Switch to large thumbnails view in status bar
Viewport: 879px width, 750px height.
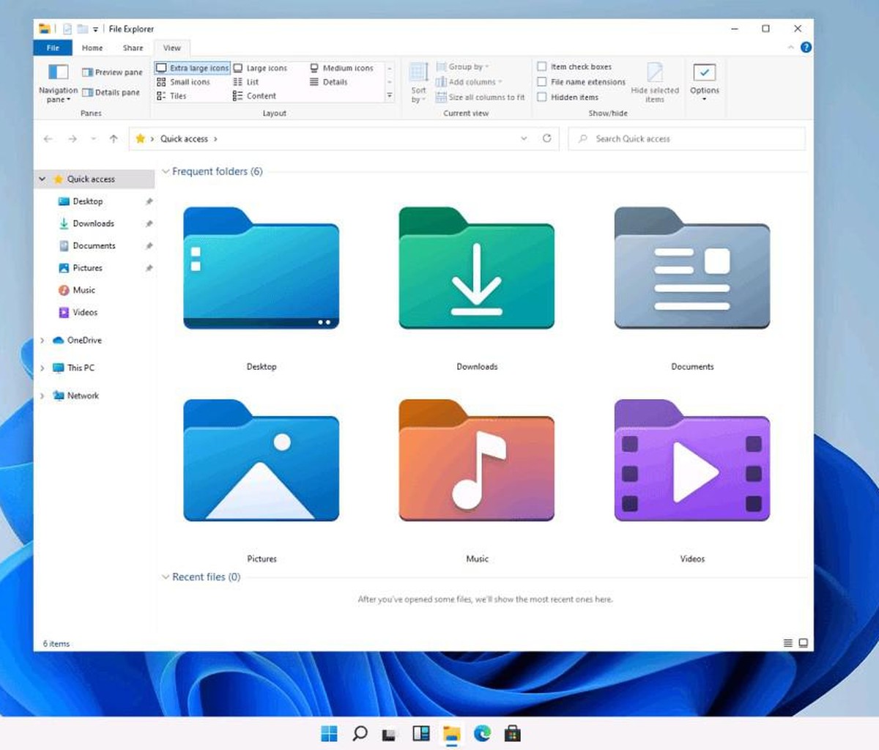(x=804, y=643)
